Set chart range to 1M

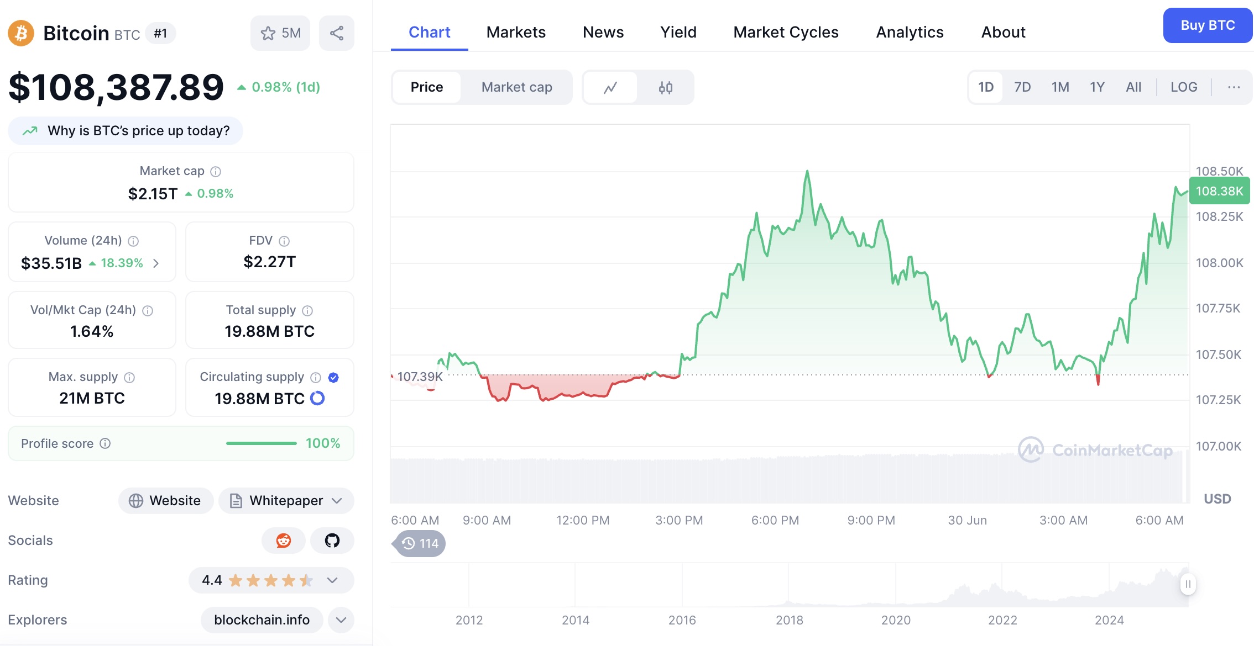tap(1060, 87)
